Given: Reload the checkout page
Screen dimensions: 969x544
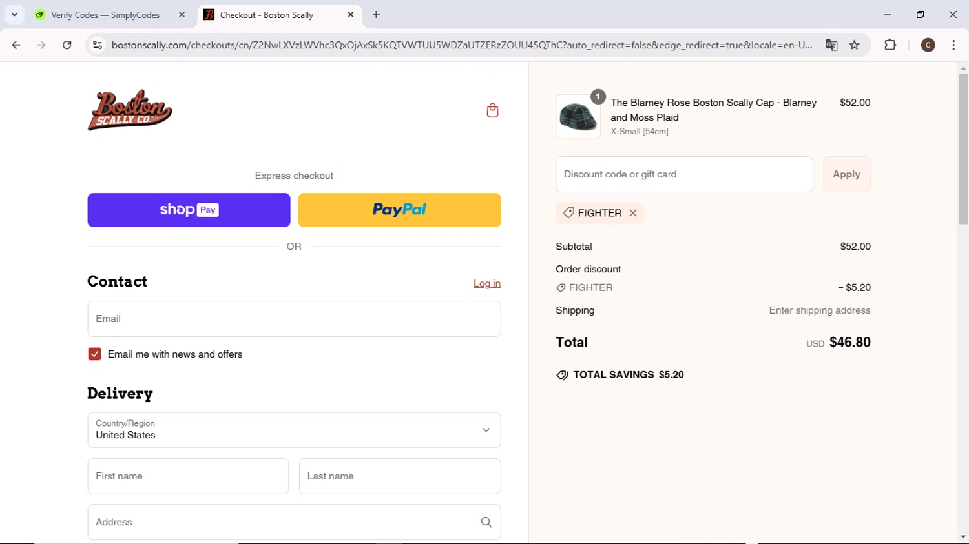Looking at the screenshot, I should pyautogui.click(x=67, y=45).
